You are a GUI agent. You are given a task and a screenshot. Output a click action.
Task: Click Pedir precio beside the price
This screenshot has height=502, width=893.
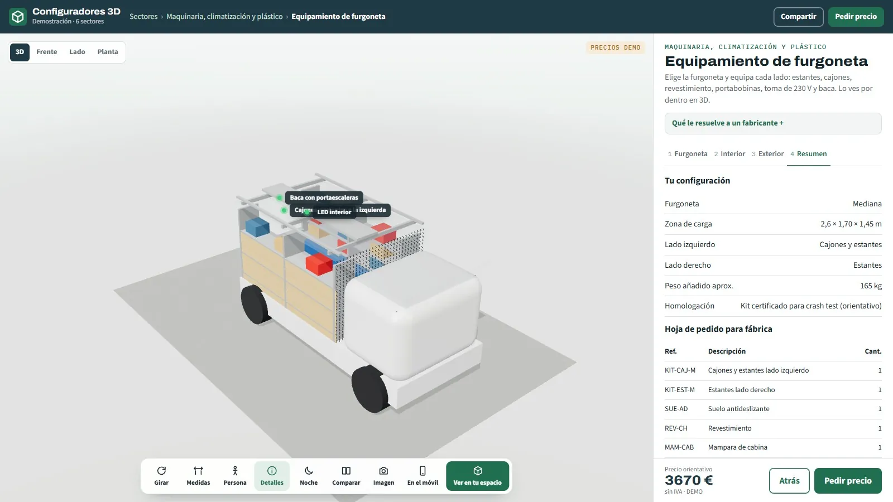tap(848, 481)
